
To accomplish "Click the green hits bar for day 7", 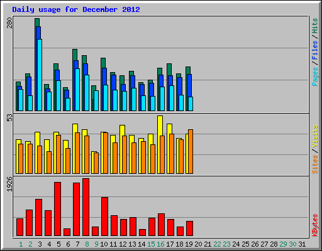I will (x=75, y=55).
